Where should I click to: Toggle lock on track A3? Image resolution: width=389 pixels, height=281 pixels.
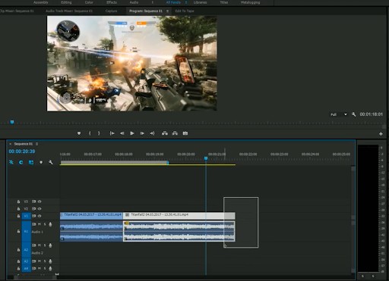[x=18, y=261]
